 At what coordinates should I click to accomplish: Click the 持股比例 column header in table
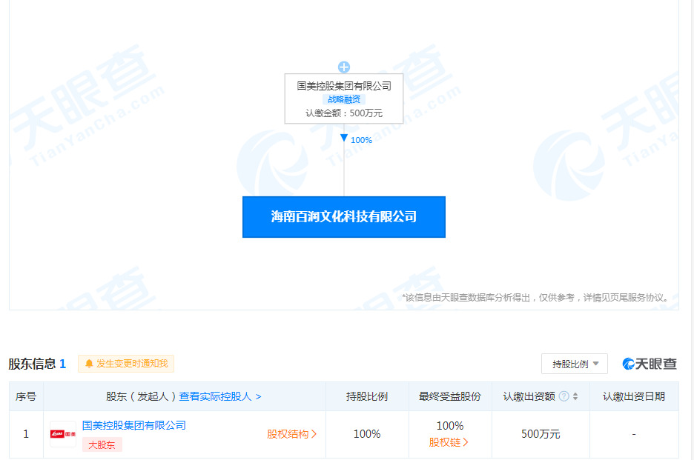(x=367, y=396)
